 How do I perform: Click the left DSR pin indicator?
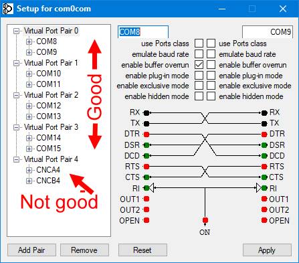point(146,145)
